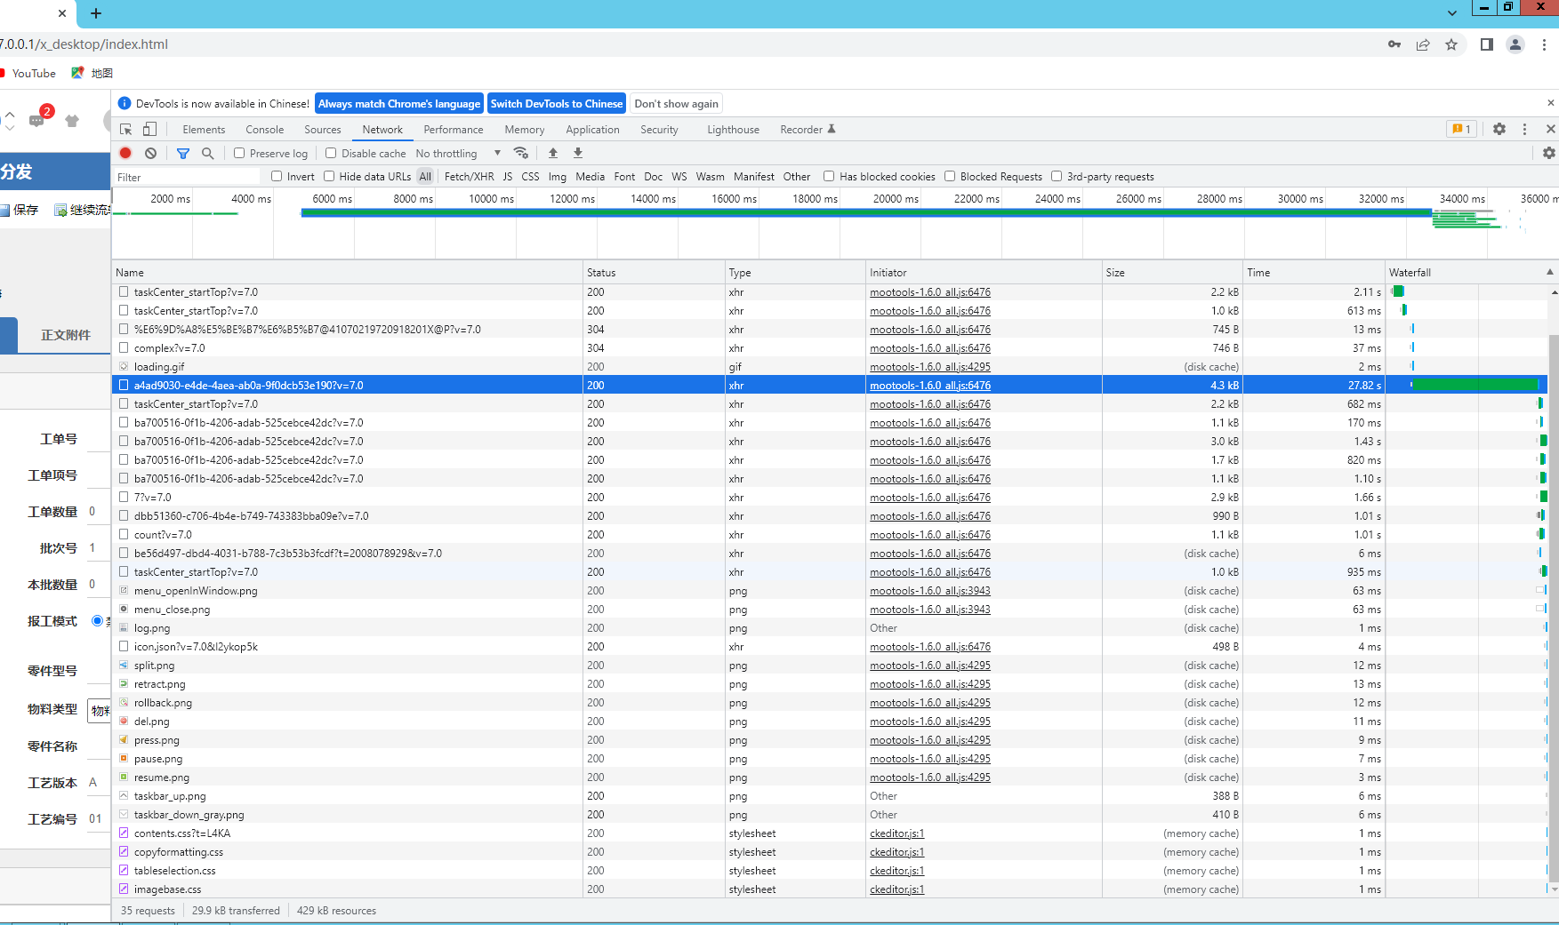The image size is (1559, 925).
Task: Toggle the filter funnel icon
Action: [183, 154]
